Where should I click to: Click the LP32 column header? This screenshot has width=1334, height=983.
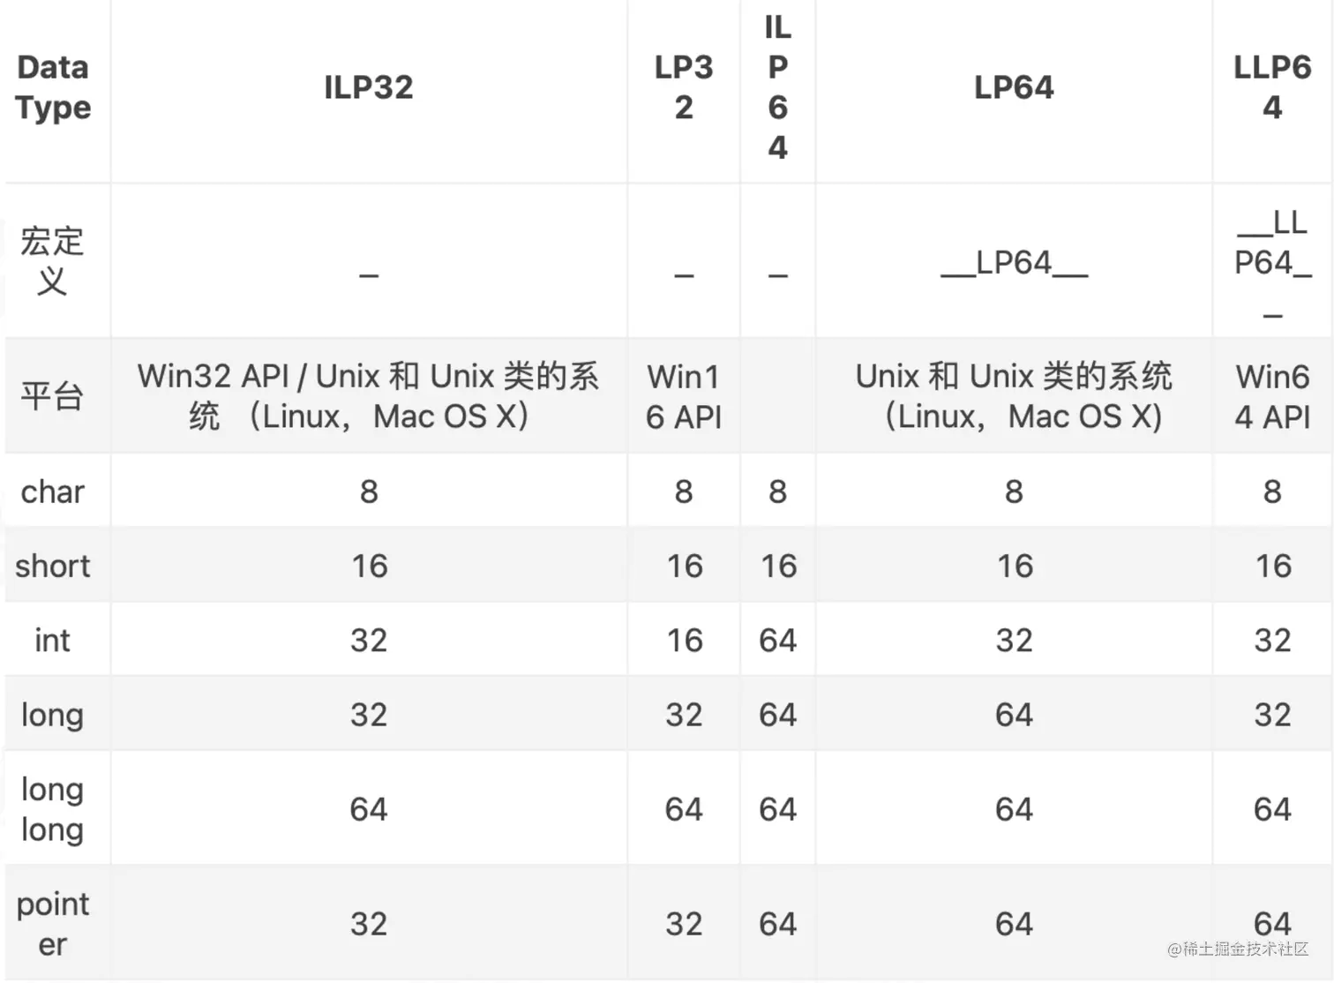point(684,87)
